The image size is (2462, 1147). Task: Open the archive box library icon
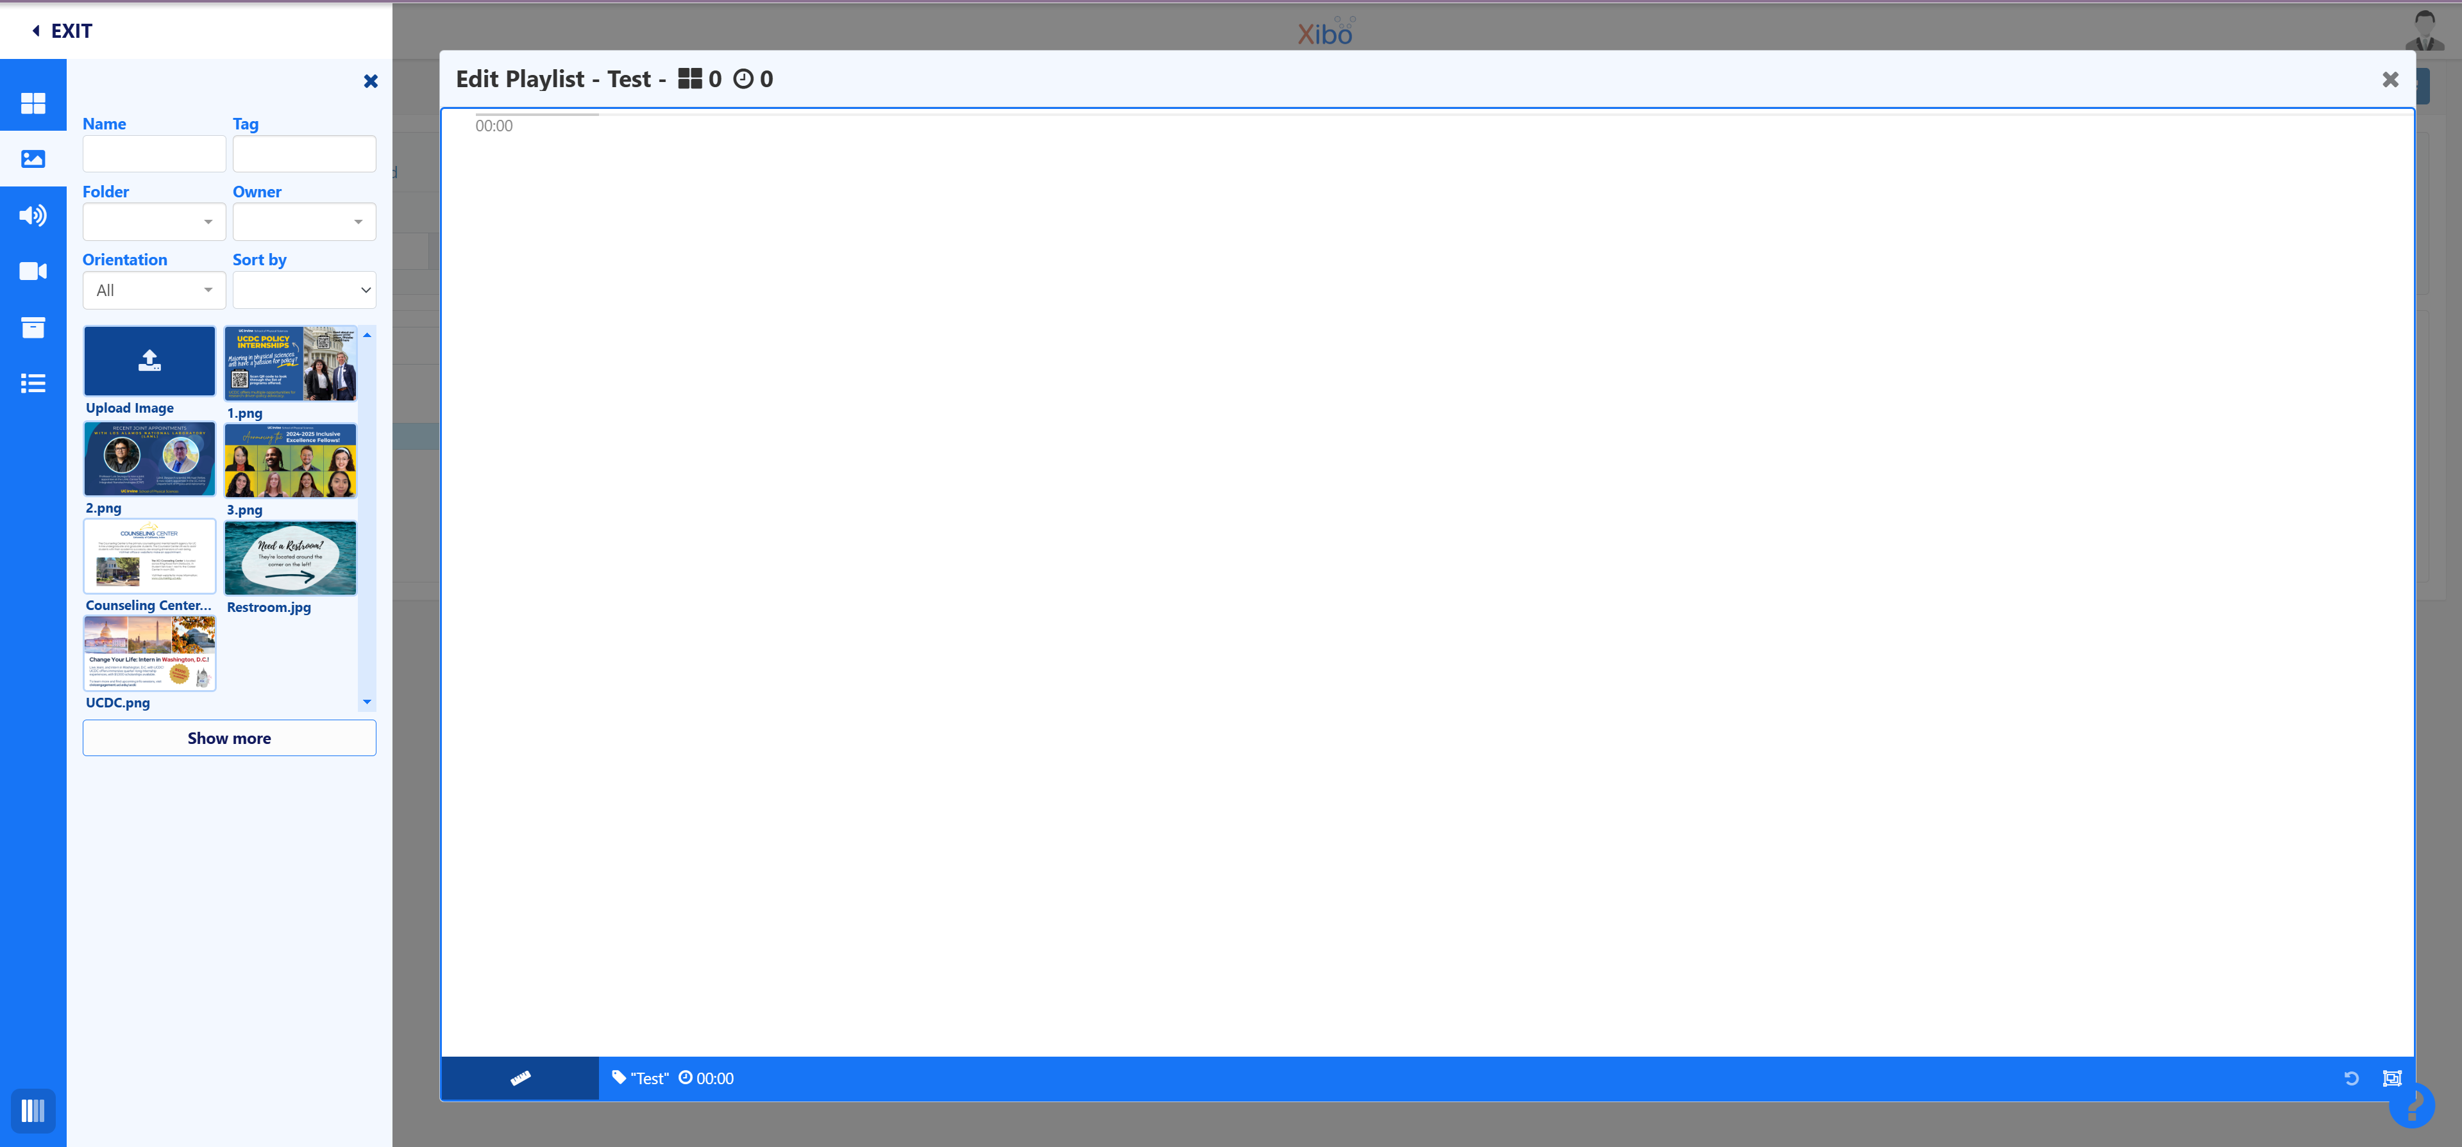click(33, 327)
